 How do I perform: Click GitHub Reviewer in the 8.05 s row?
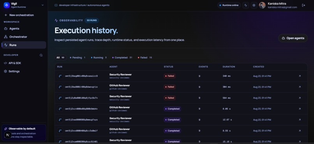coord(120,107)
